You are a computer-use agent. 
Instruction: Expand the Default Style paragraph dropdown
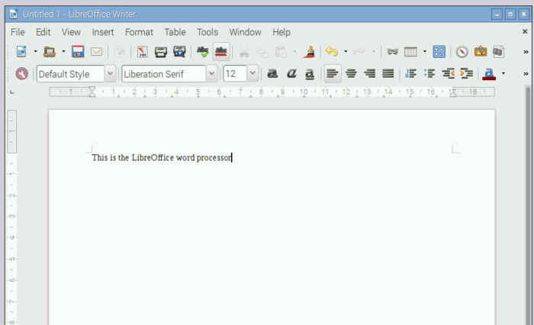(x=110, y=74)
